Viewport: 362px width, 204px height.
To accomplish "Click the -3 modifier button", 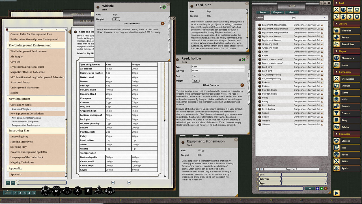I will pos(25,193).
